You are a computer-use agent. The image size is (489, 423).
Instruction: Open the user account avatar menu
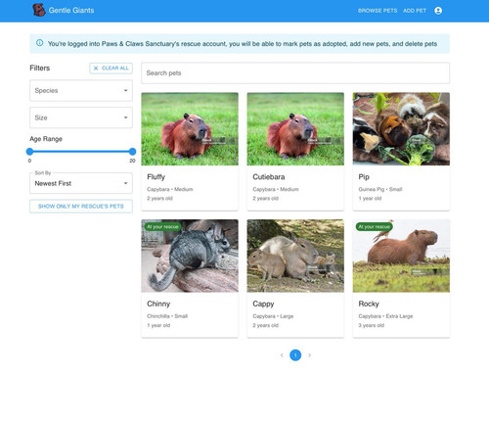(x=438, y=11)
